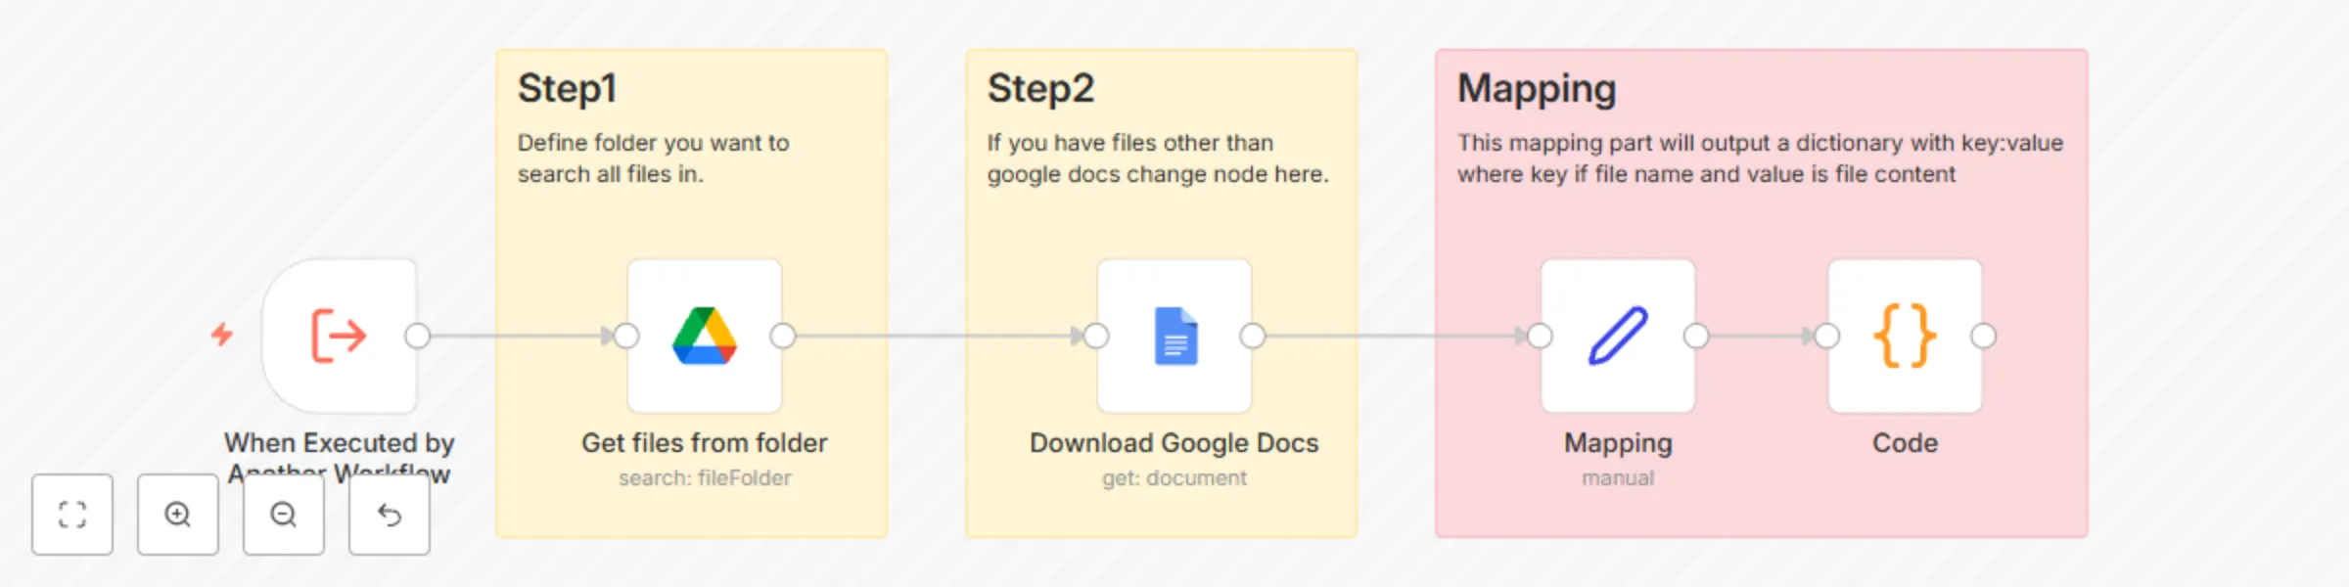Click the Mapping pencil node icon
This screenshot has width=2349, height=587.
(1617, 337)
